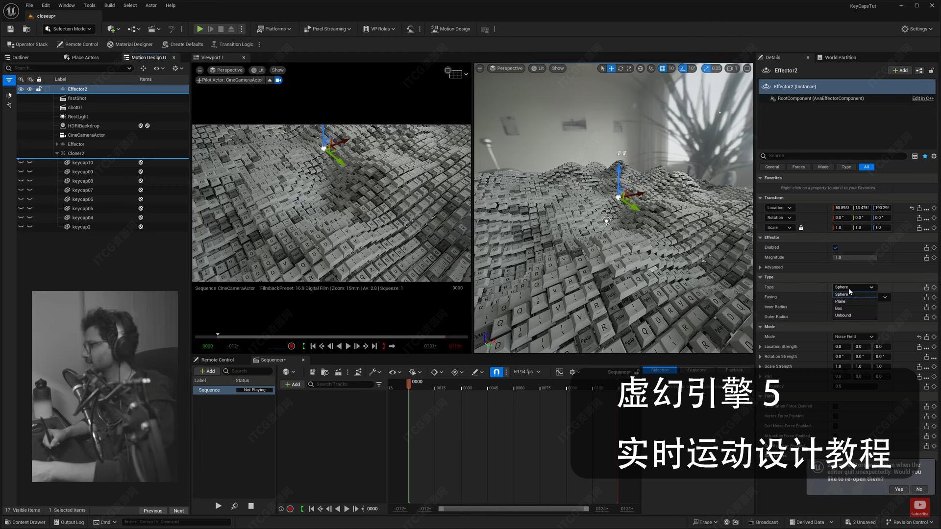This screenshot has width=941, height=529.
Task: Open the Actor menu
Action: pos(151,5)
